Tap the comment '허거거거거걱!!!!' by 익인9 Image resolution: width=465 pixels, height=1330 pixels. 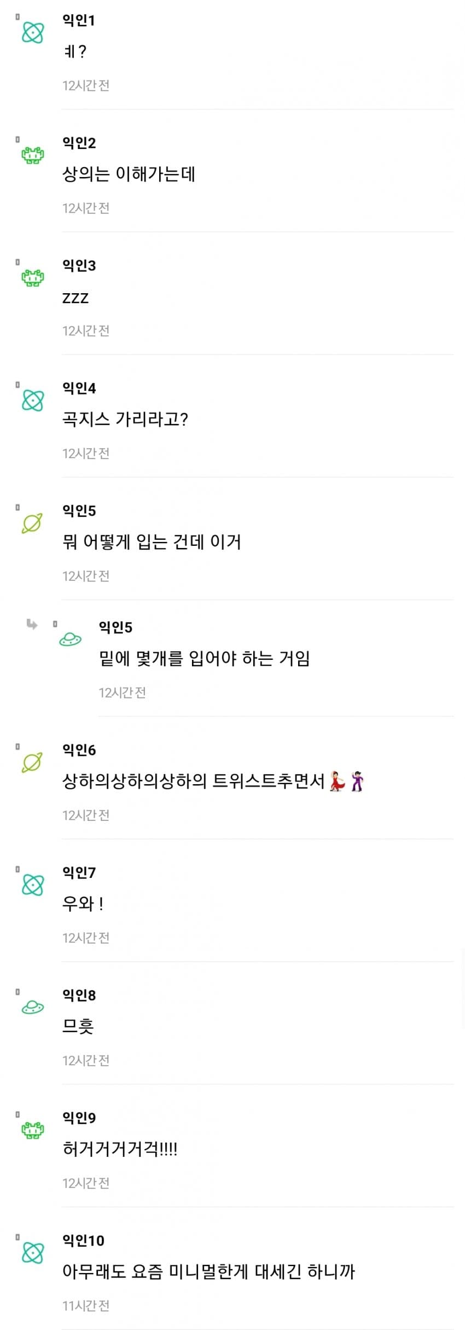pyautogui.click(x=120, y=1149)
